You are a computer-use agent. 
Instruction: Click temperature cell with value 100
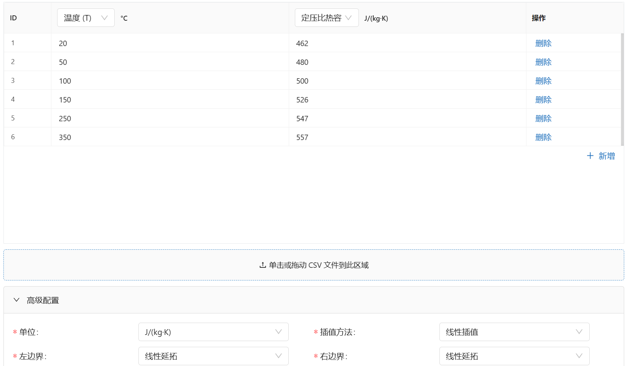coord(170,81)
